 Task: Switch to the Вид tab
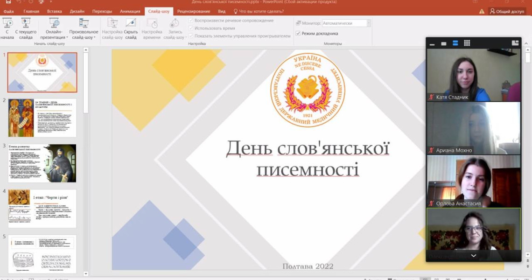[x=222, y=11]
